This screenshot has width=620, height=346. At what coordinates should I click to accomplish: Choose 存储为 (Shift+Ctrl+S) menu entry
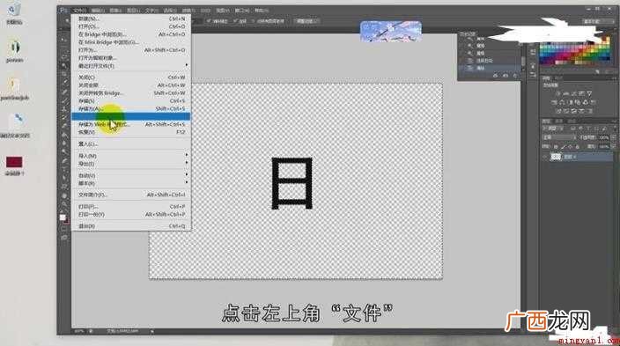(131, 108)
